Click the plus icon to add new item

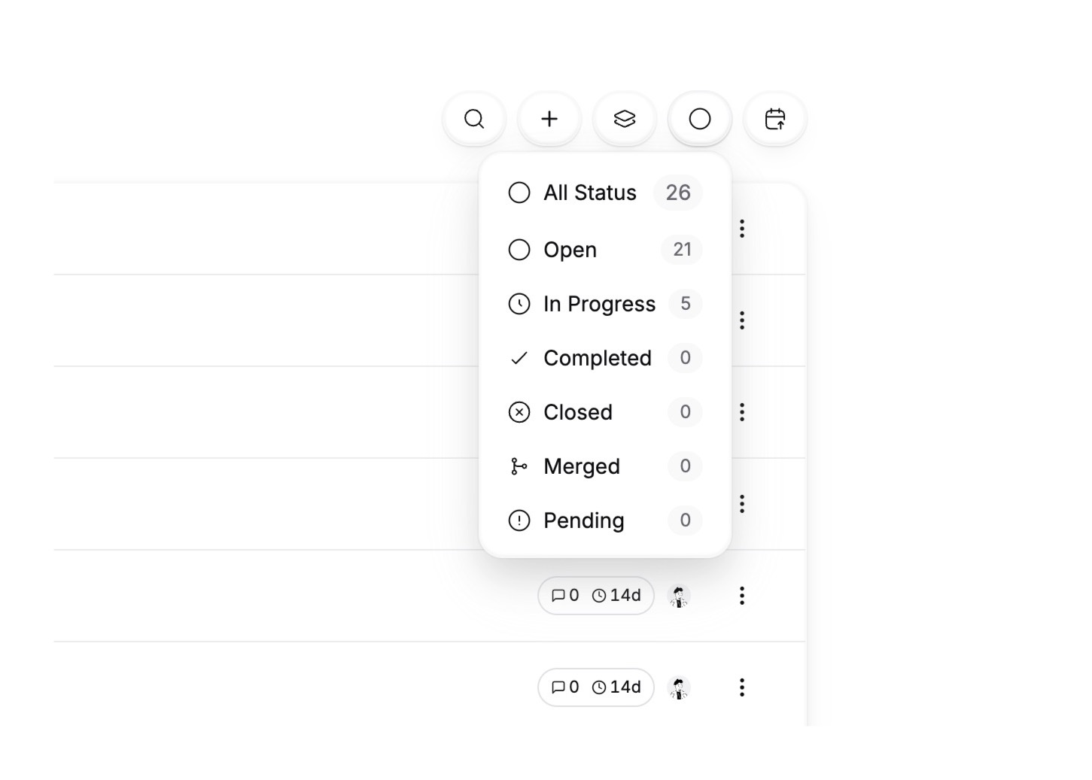[x=549, y=119]
